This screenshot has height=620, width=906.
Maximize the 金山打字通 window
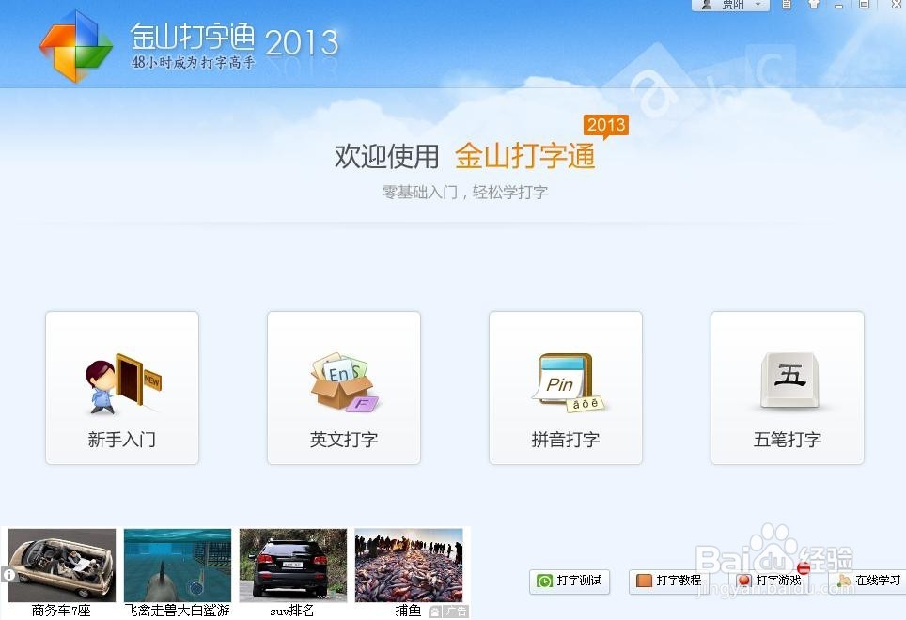pos(865,5)
